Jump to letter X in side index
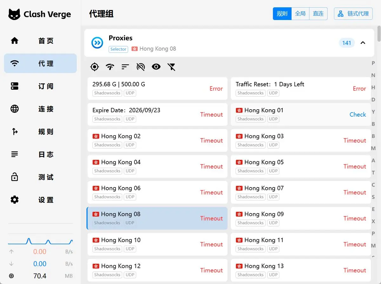The image size is (381, 284). 373,221
